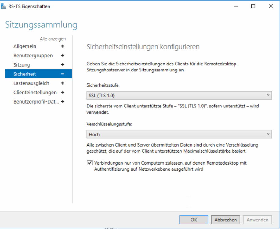The height and width of the screenshot is (229, 280).
Task: Expand the Allgemein section plus icon
Action: (63, 46)
